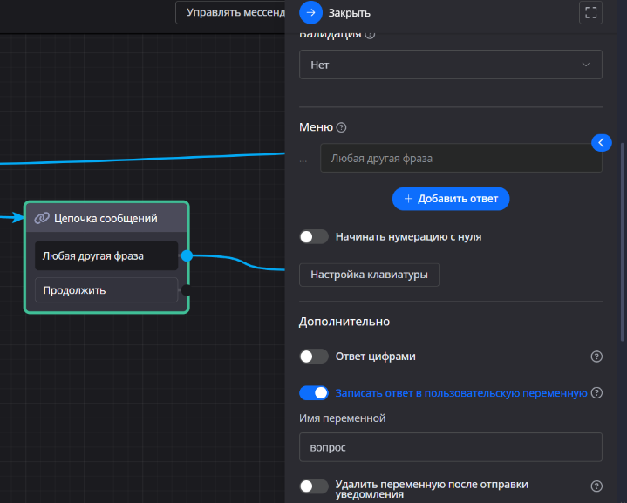Screen dimensions: 627x503
Task: Click the blue connector dot on Любая другая фраза
Action: 186,255
